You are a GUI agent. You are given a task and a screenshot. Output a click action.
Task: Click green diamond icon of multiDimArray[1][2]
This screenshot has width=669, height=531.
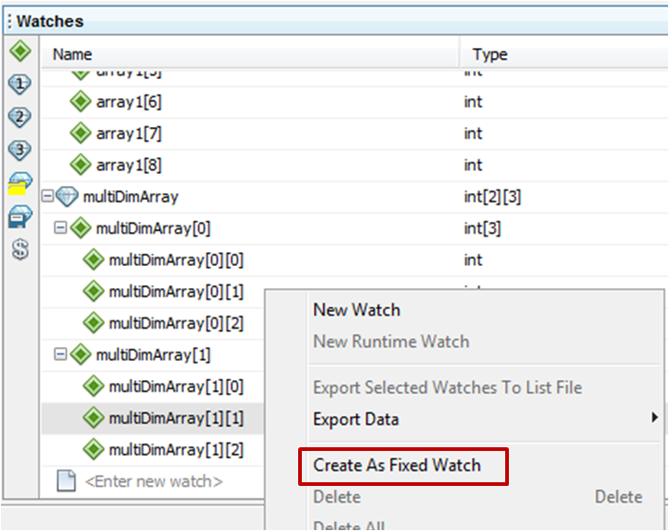coord(94,449)
